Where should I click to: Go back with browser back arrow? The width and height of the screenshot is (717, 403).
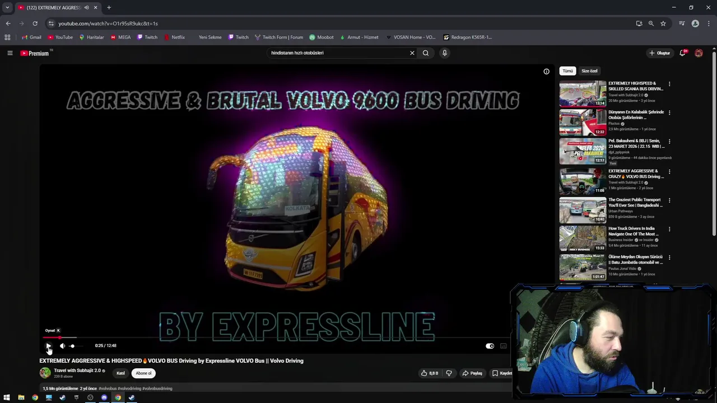tap(8, 24)
